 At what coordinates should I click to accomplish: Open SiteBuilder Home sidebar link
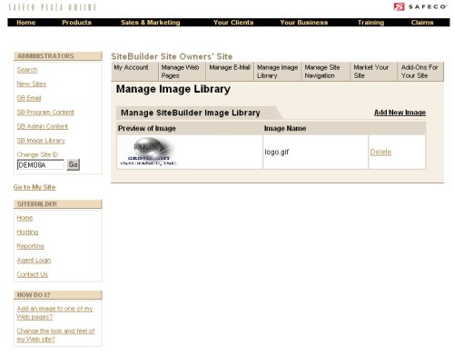point(25,218)
